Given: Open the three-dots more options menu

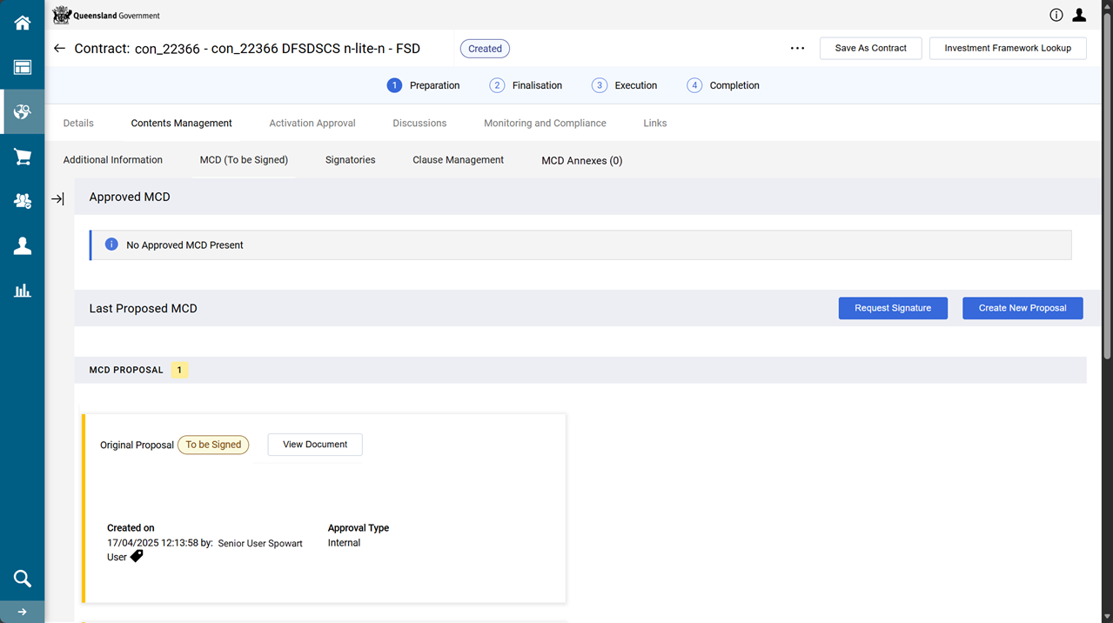Looking at the screenshot, I should pyautogui.click(x=797, y=49).
